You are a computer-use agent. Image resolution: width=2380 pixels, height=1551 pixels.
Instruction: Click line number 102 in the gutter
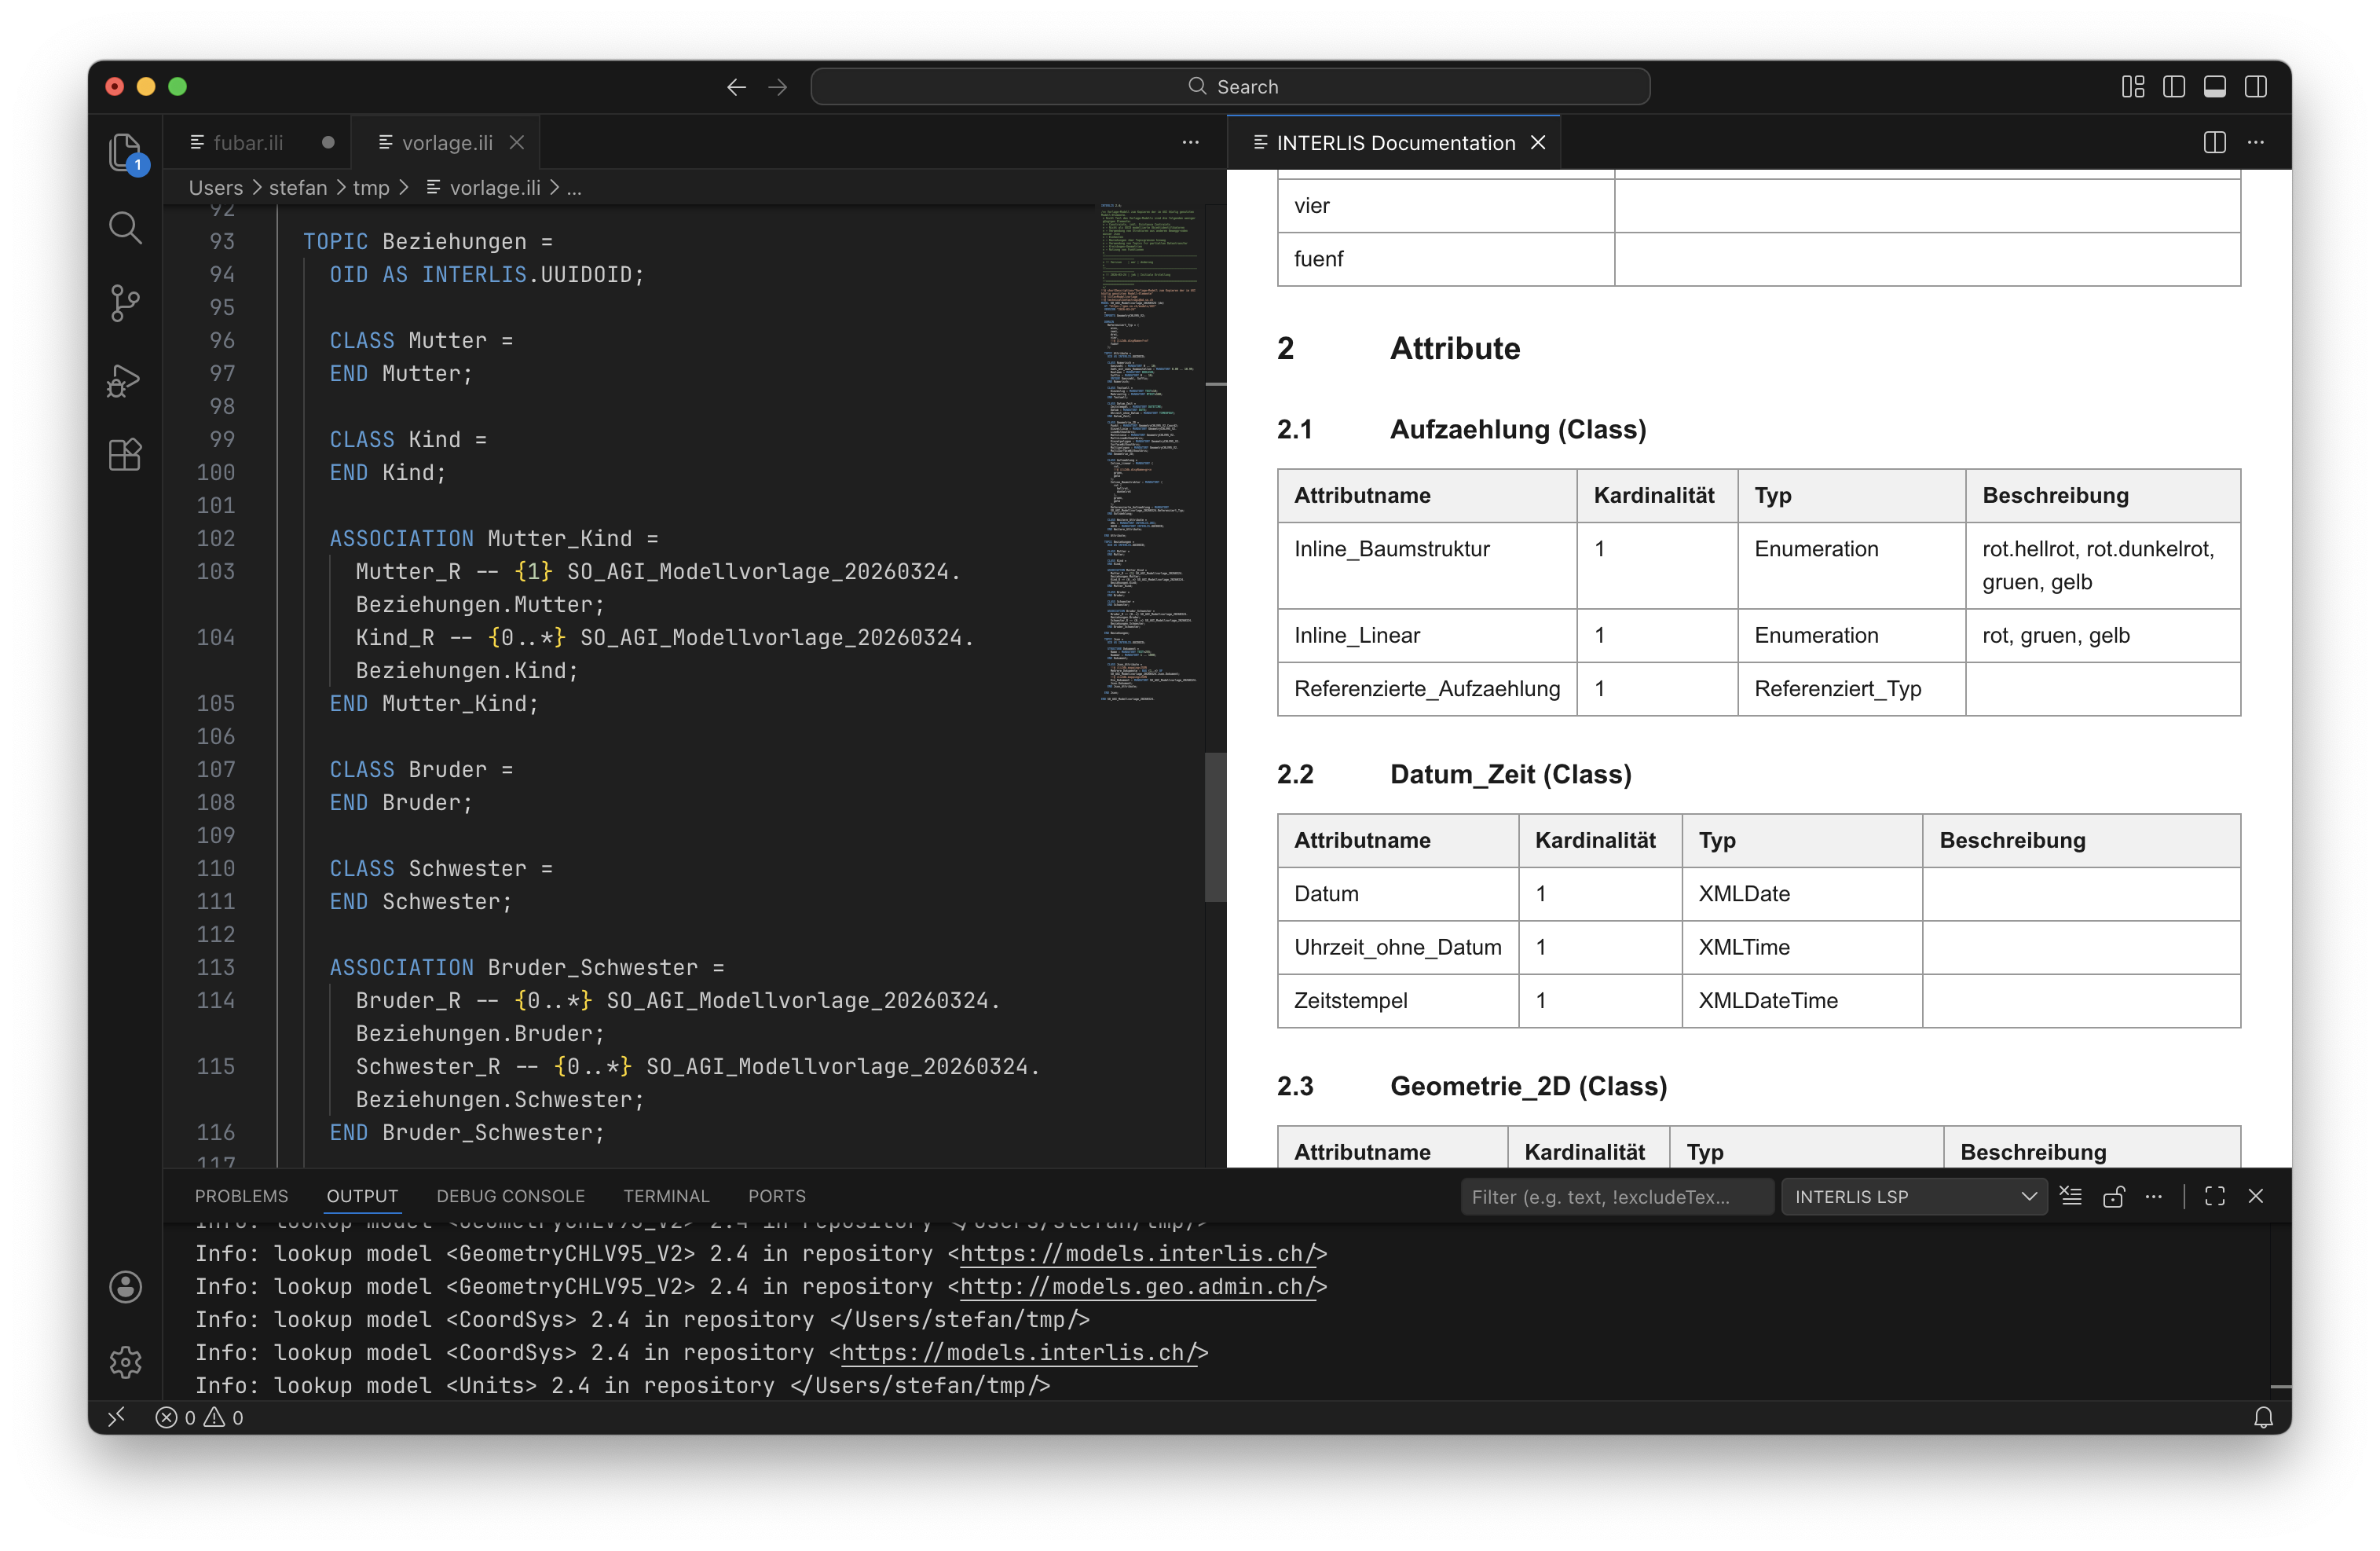[x=216, y=539]
